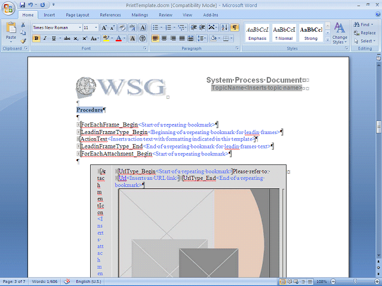382x286 pixels.
Task: Apply the Emphasis style
Action: [x=257, y=33]
